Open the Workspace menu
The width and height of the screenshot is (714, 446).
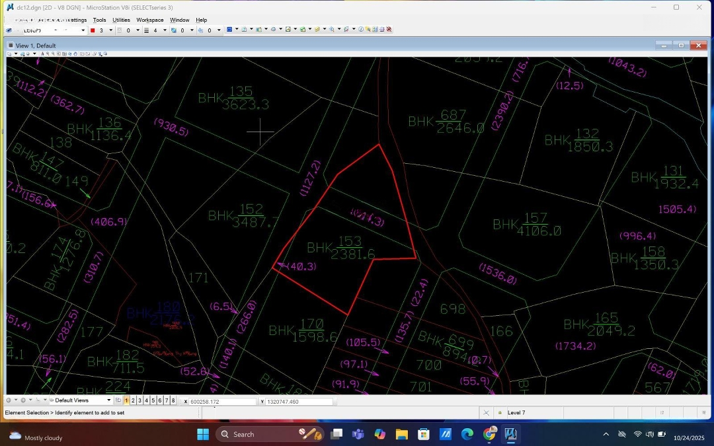tap(149, 20)
